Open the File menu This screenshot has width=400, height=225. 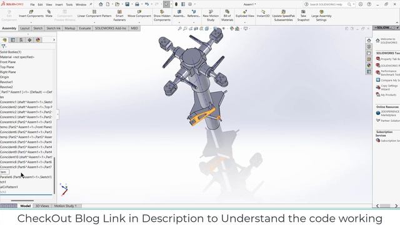click(32, 4)
